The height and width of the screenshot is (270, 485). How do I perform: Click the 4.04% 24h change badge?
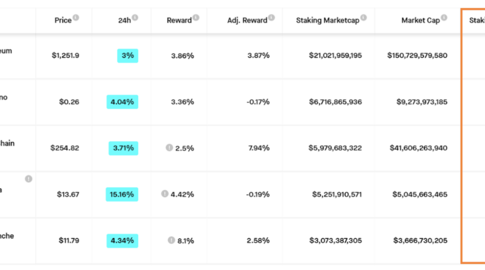[x=122, y=101]
